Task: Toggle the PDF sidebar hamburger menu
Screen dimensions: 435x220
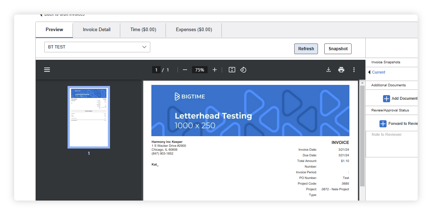Action: [x=47, y=70]
